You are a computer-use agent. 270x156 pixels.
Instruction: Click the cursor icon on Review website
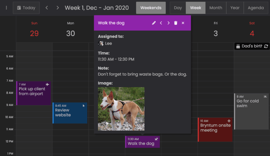point(84,106)
